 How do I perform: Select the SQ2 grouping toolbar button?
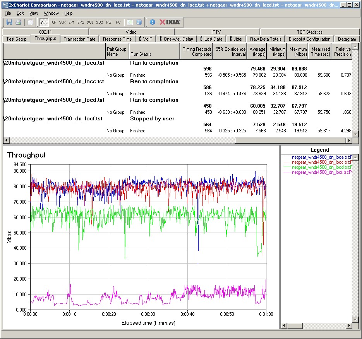click(100, 22)
